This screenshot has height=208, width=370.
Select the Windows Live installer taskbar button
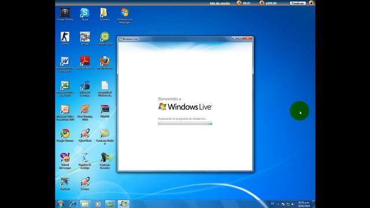[123, 204]
